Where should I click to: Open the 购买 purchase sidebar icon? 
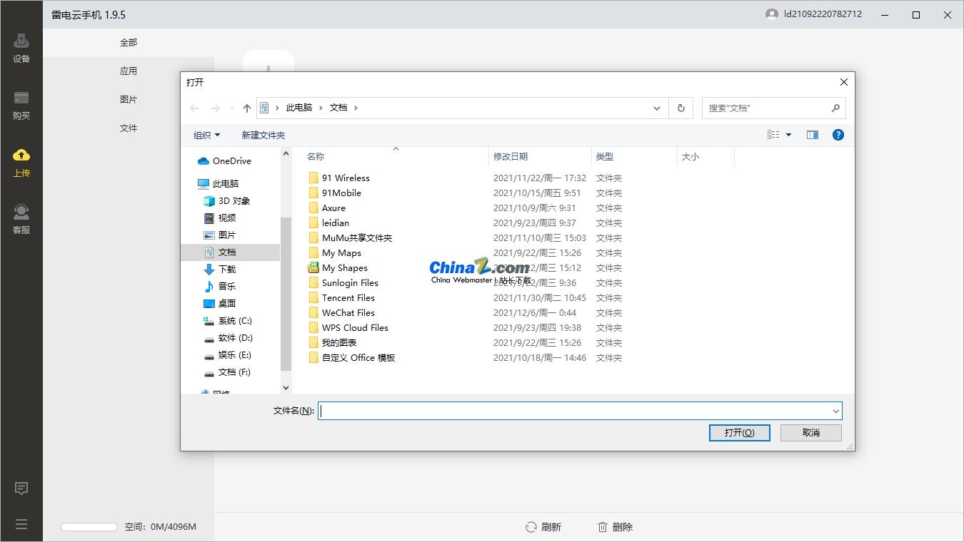21,105
